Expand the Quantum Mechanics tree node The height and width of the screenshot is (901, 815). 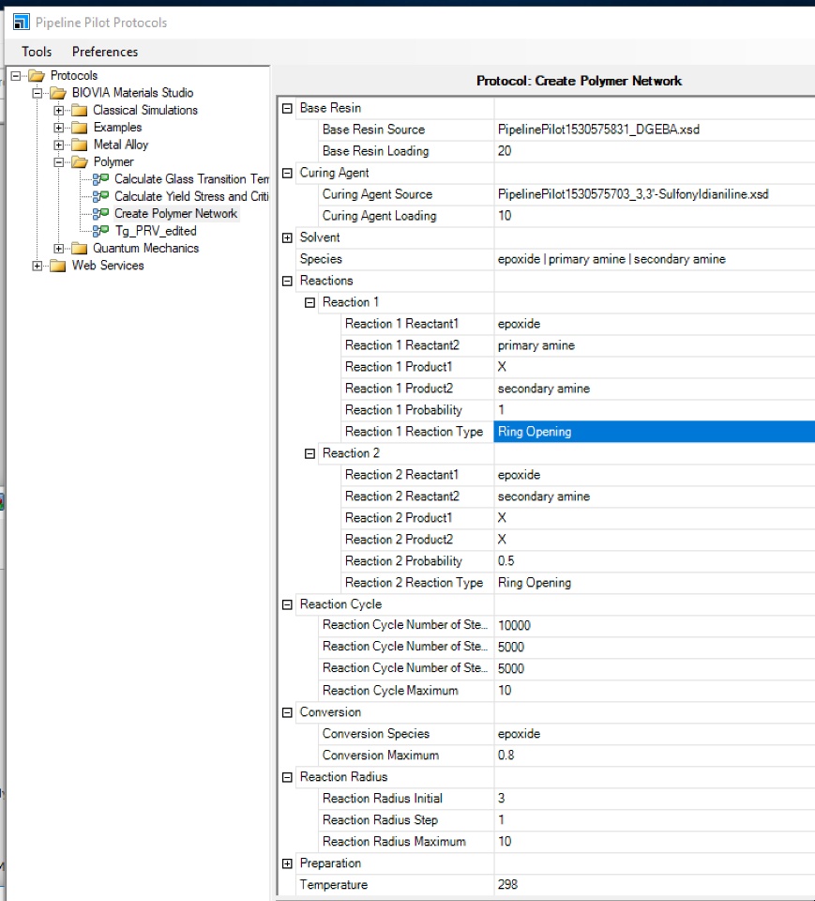coord(58,248)
